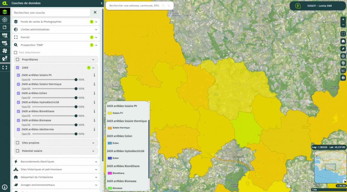Click the locate target icon on the map
The image size is (347, 192).
click(x=343, y=56)
